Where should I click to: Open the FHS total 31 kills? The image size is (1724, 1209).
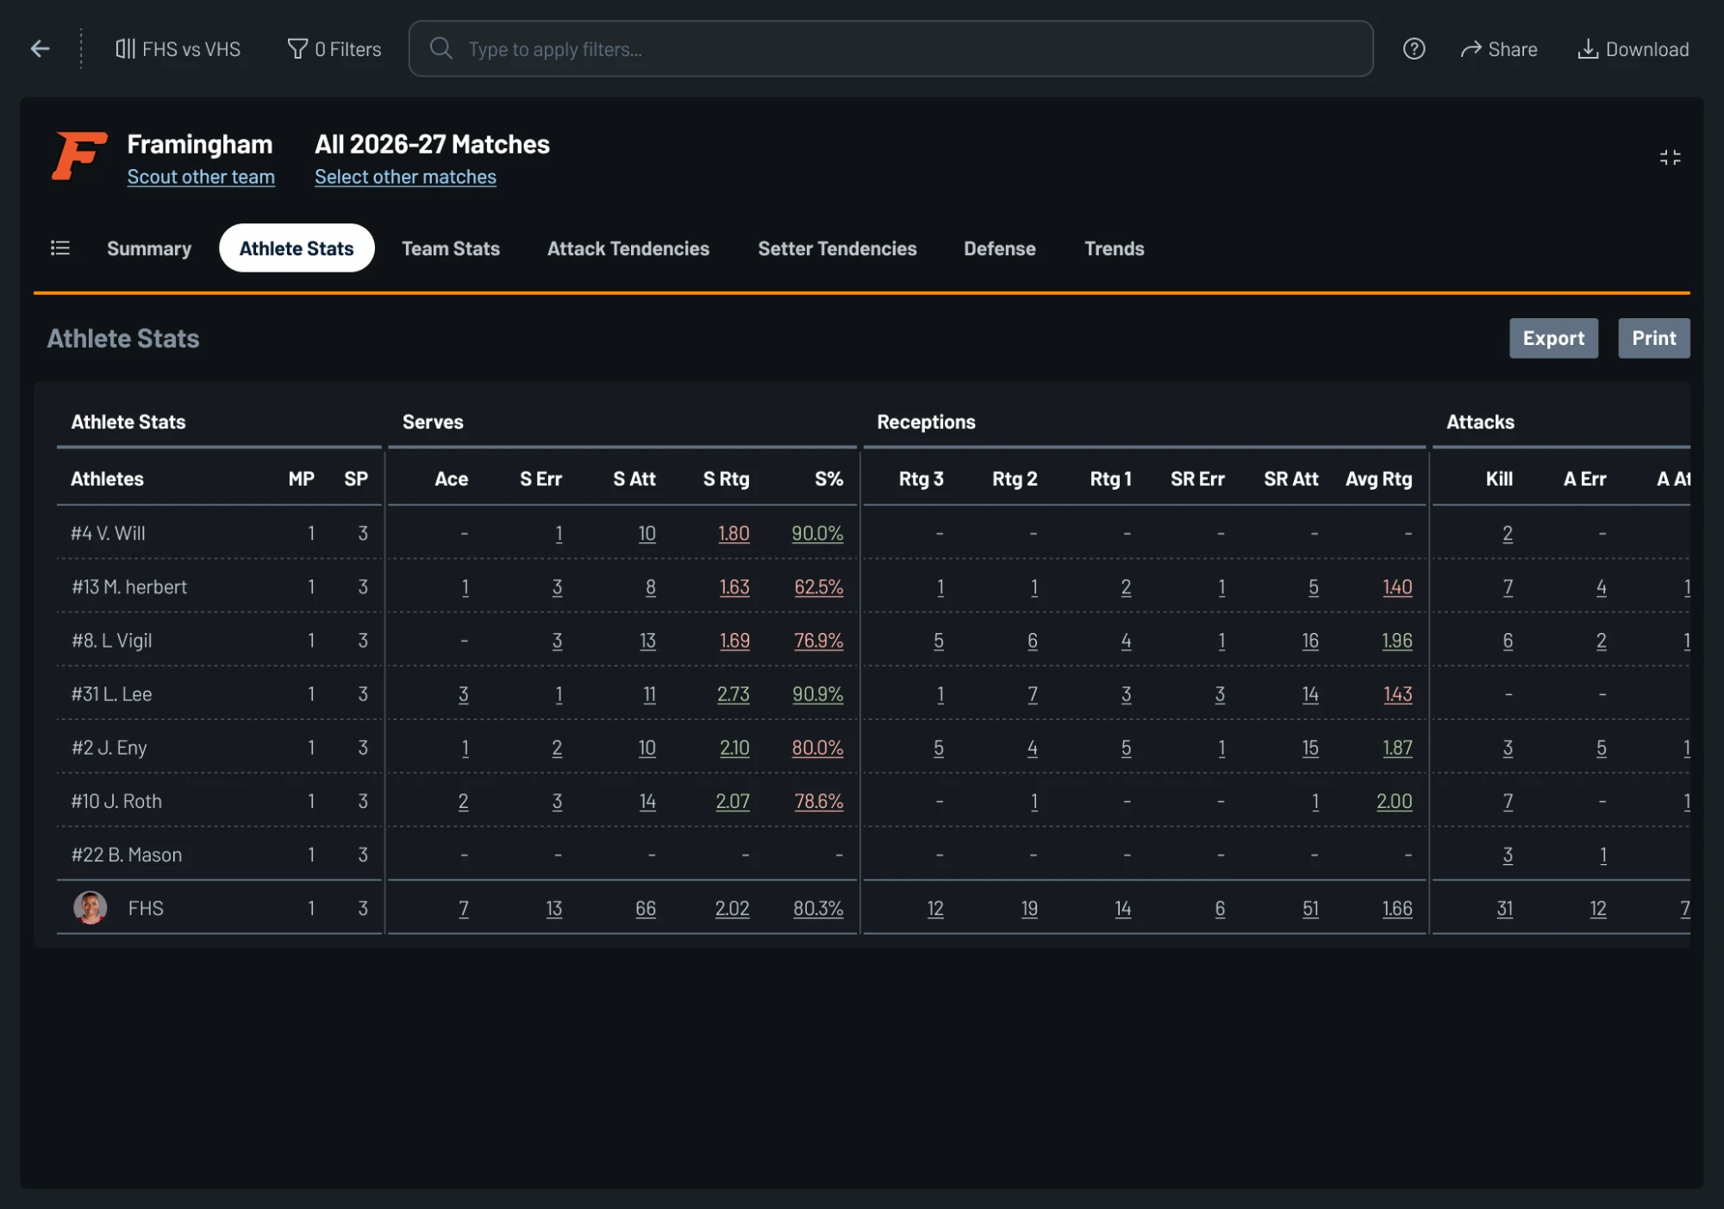point(1504,907)
